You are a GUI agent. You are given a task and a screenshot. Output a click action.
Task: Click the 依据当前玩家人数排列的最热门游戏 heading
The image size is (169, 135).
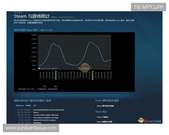click(x=32, y=101)
